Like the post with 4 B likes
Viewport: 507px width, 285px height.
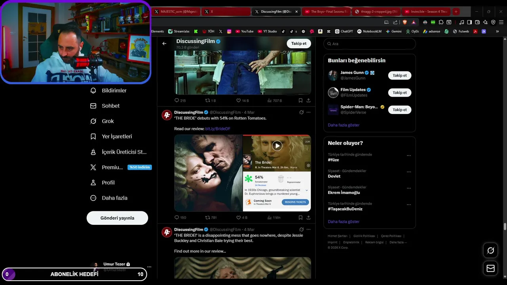tap(242, 217)
